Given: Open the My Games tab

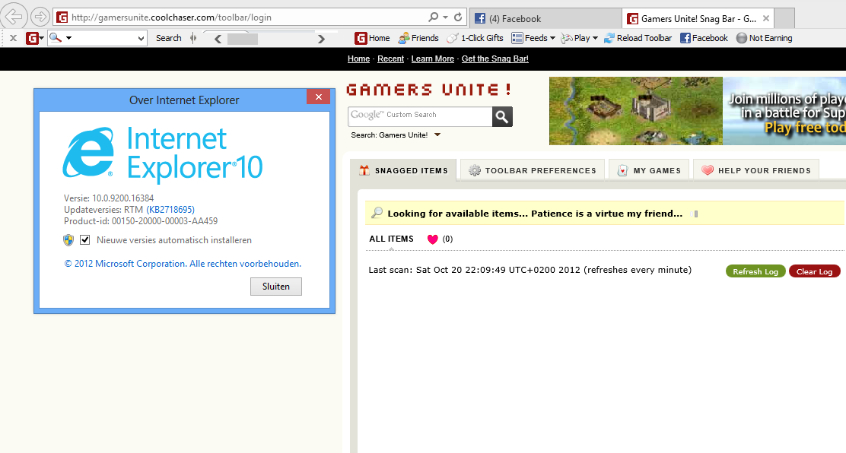Looking at the screenshot, I should pyautogui.click(x=649, y=170).
